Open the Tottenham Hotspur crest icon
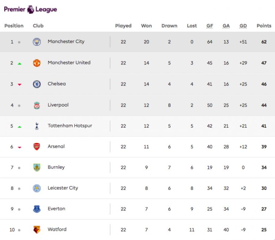 tap(37, 126)
